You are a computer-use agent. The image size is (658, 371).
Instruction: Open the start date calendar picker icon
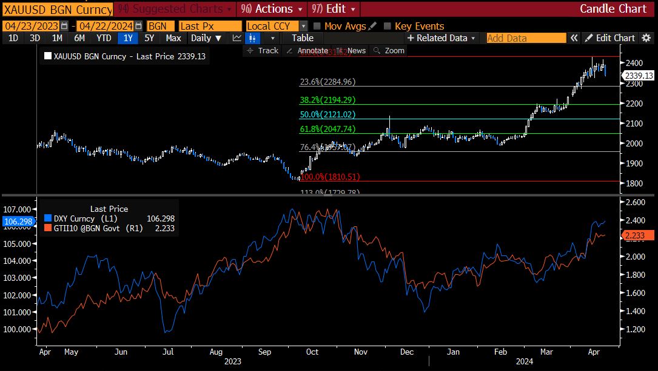[64, 26]
